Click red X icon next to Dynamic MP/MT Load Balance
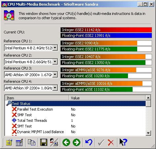 (x=14, y=132)
